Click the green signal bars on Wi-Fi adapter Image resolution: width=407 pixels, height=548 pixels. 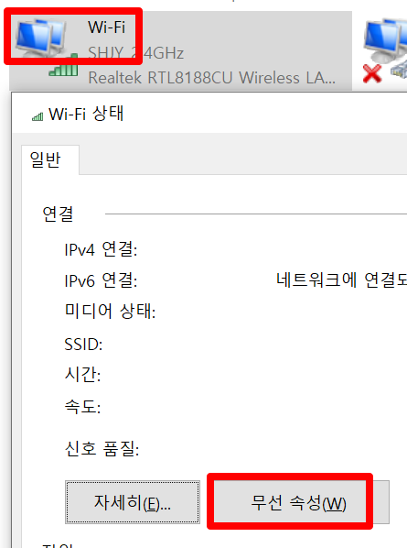(63, 66)
